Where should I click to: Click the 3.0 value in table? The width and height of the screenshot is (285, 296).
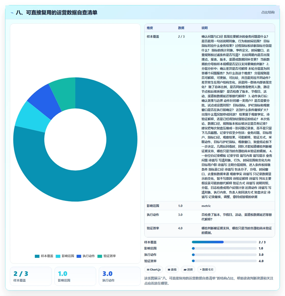(180, 215)
